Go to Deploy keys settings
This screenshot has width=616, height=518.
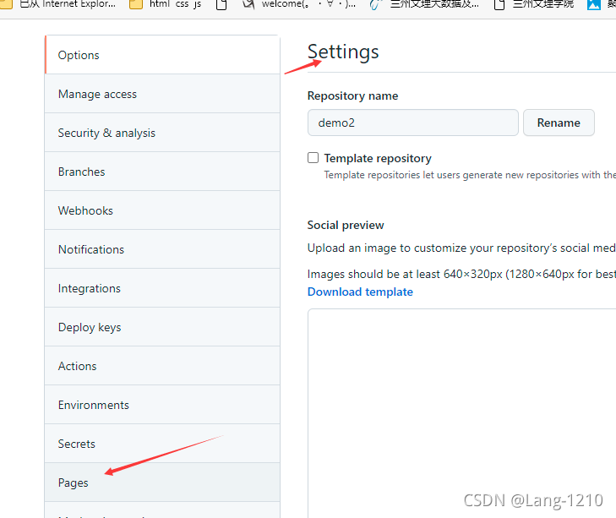coord(162,327)
